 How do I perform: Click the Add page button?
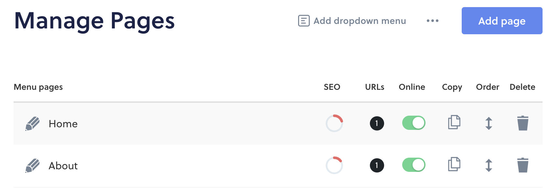click(x=502, y=21)
